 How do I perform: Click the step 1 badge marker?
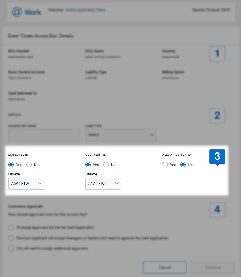click(x=217, y=54)
